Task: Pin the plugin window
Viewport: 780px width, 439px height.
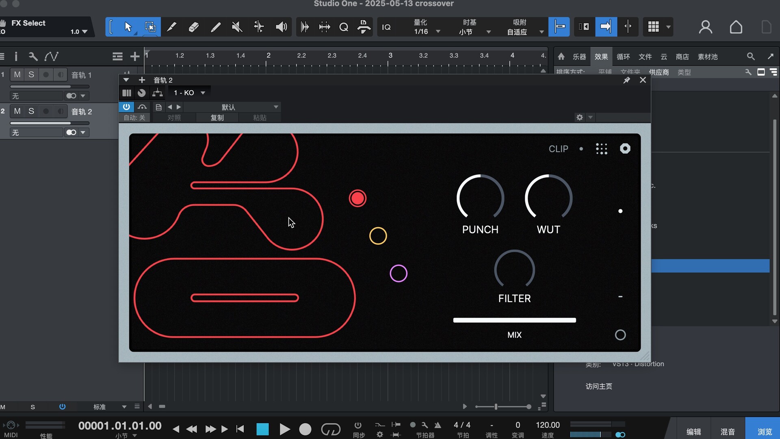Action: pyautogui.click(x=626, y=80)
